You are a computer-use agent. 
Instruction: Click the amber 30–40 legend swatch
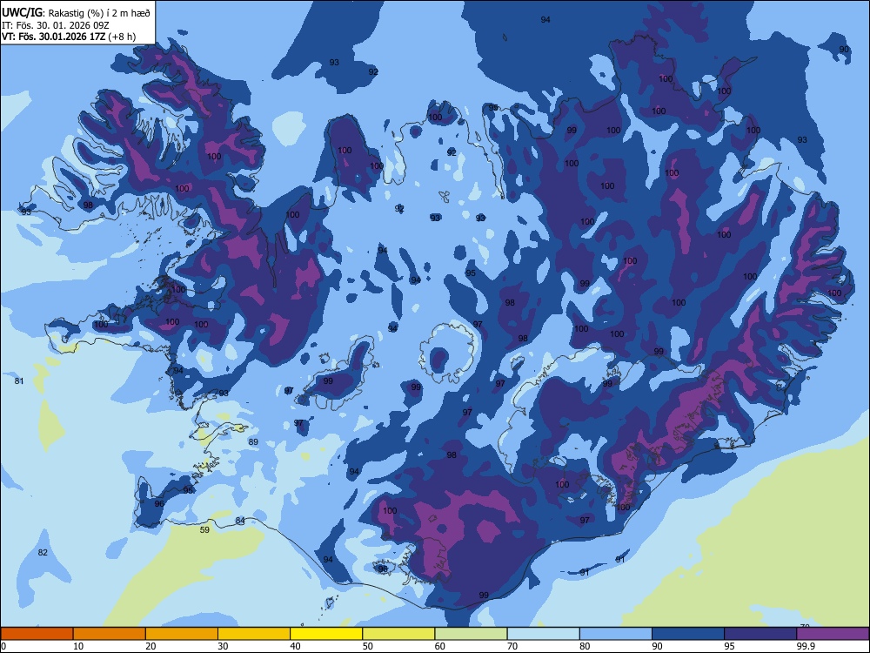[x=254, y=634]
